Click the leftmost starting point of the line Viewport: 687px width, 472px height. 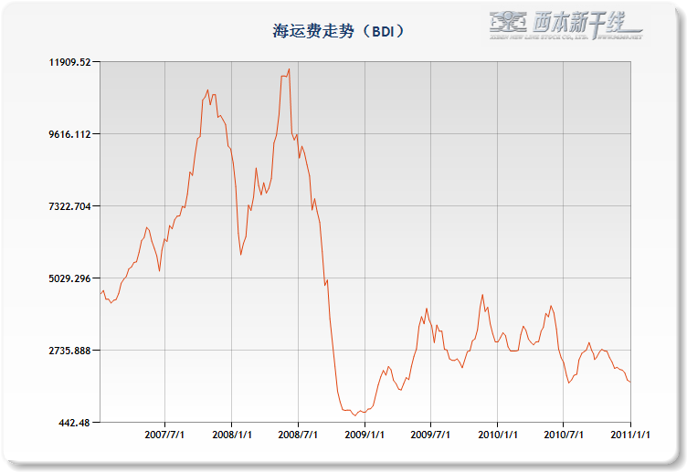pyautogui.click(x=100, y=293)
